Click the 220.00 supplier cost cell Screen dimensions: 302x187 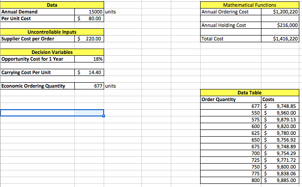click(x=89, y=39)
